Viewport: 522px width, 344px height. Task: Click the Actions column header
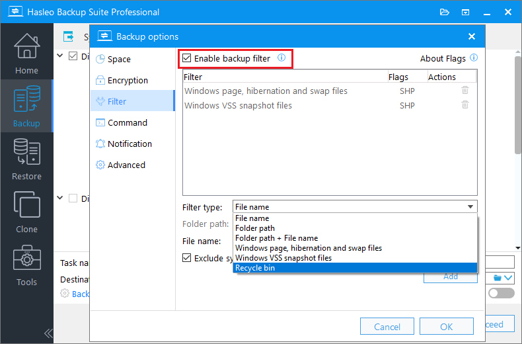click(452, 77)
